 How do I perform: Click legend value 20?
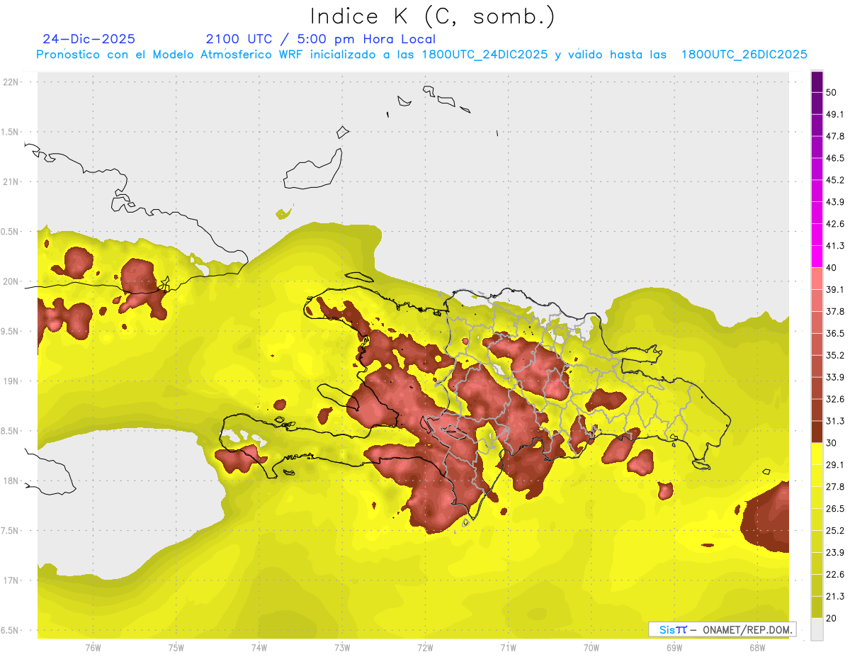(x=832, y=618)
